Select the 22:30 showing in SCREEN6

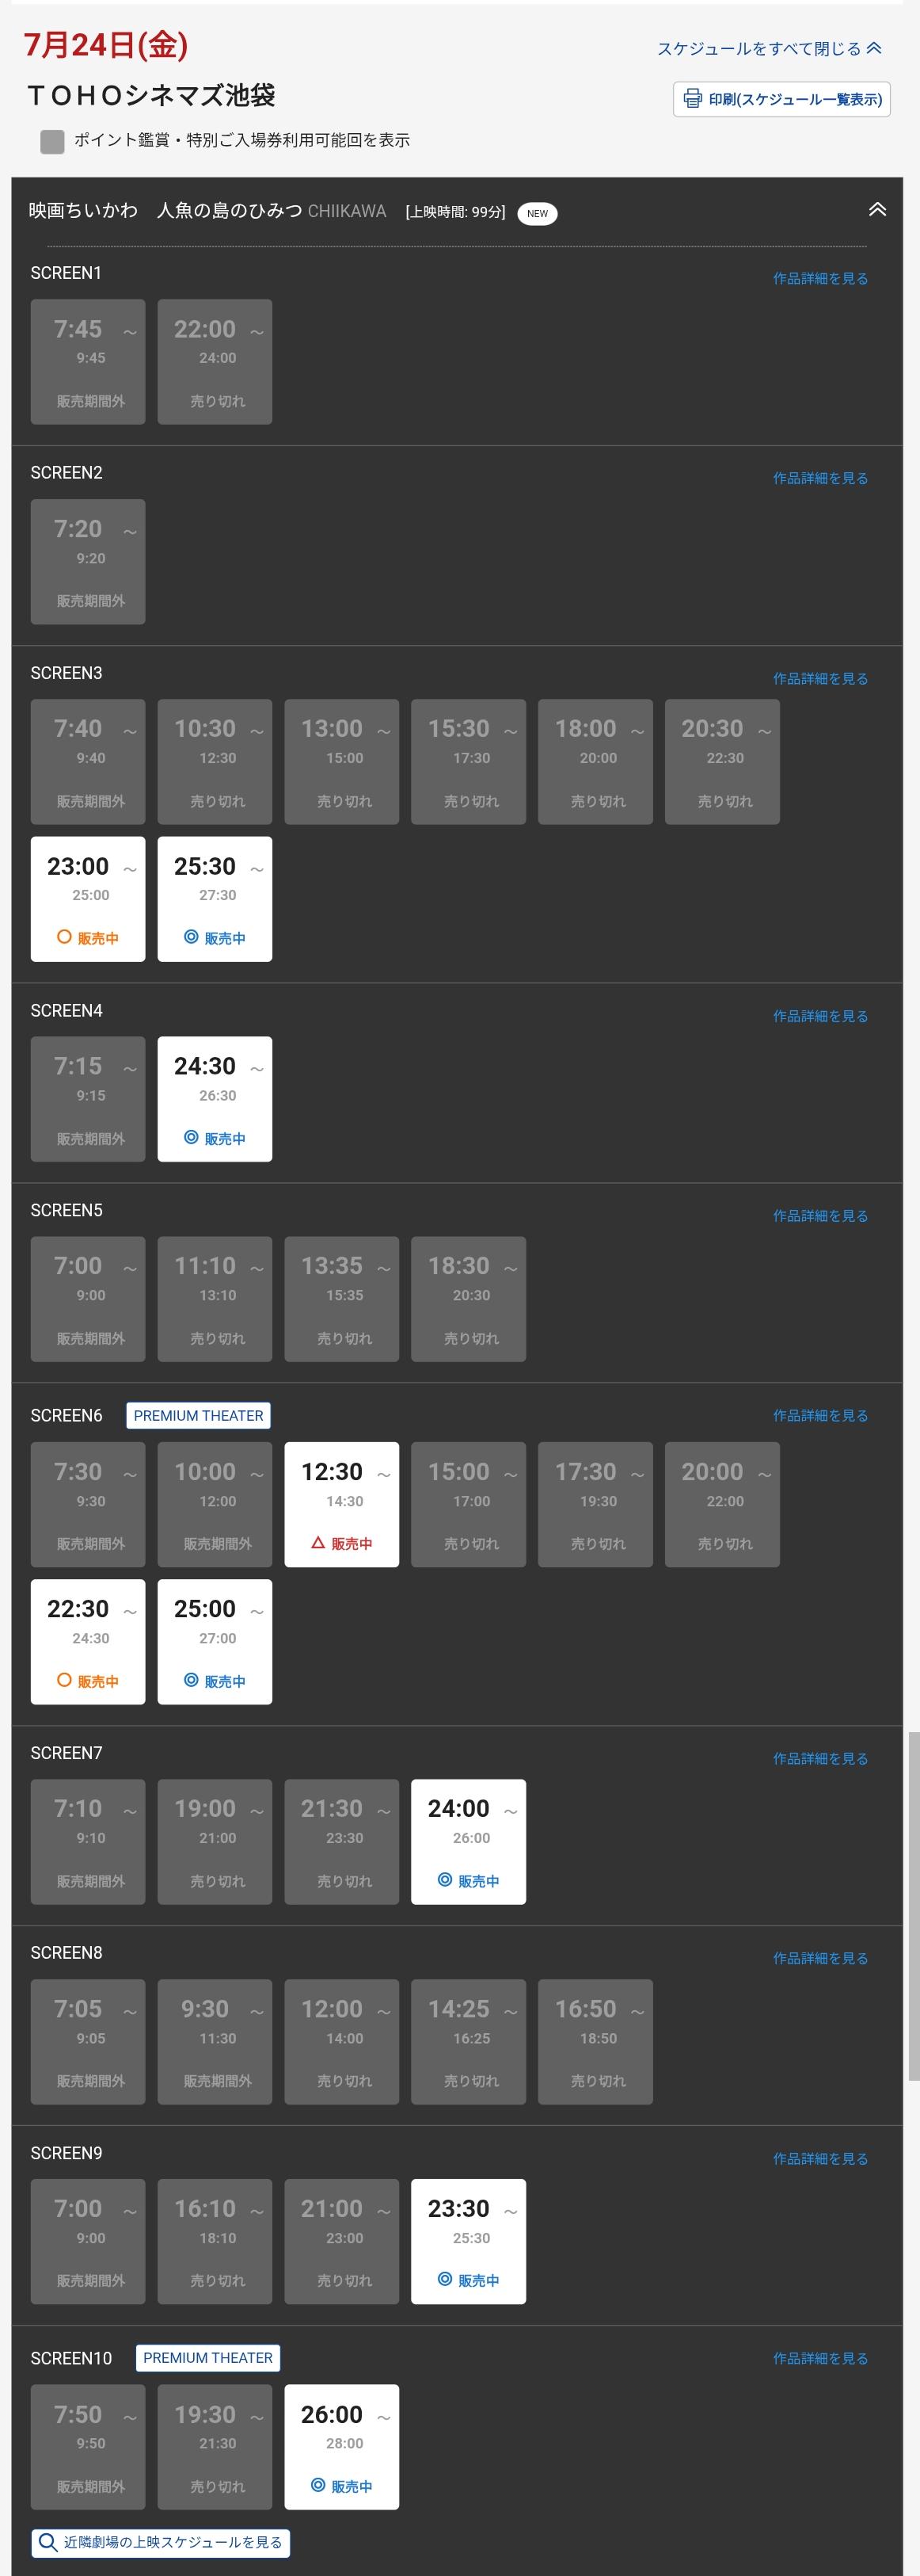tap(88, 1642)
